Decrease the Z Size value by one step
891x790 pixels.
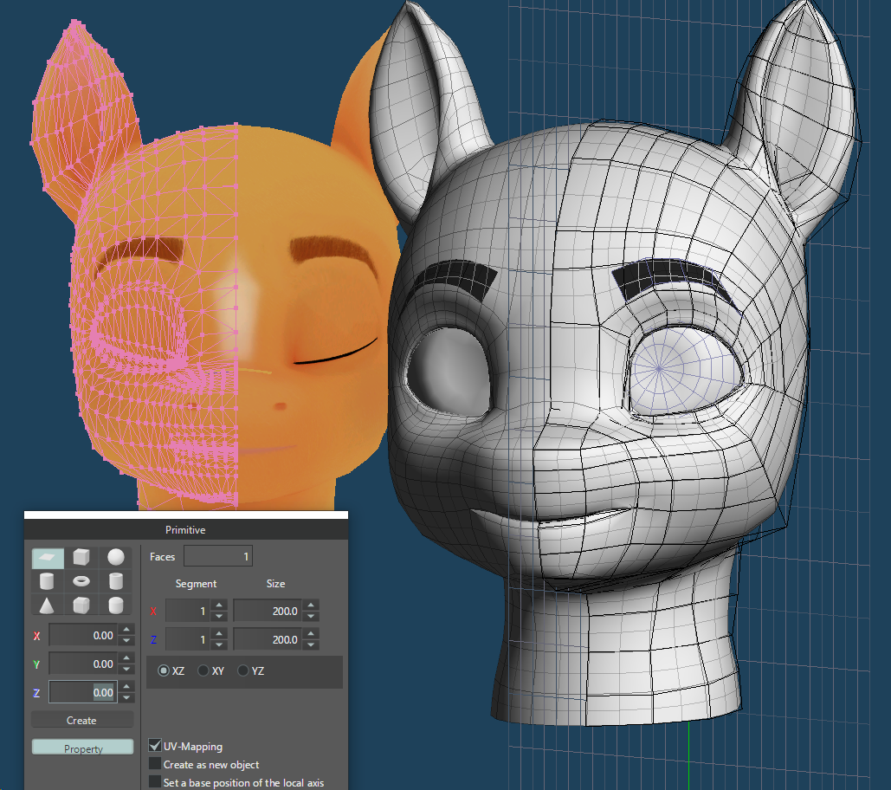pos(311,645)
